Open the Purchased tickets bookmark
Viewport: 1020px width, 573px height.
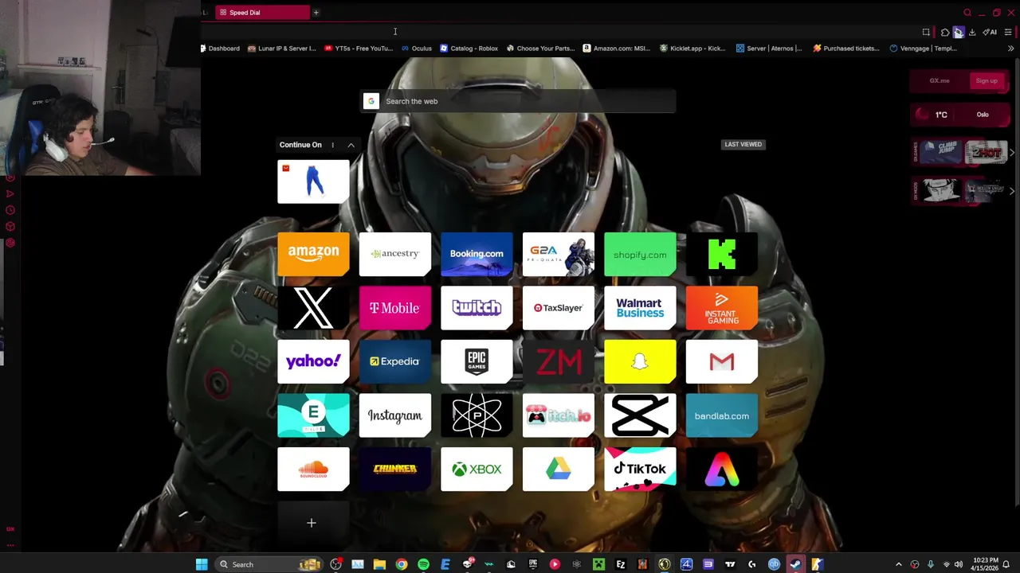pos(846,49)
